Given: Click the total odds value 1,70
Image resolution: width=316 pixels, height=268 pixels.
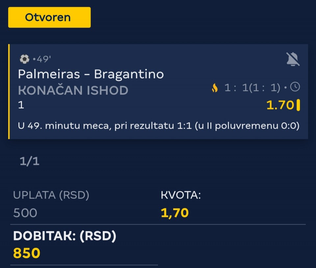Looking at the screenshot, I should [175, 213].
